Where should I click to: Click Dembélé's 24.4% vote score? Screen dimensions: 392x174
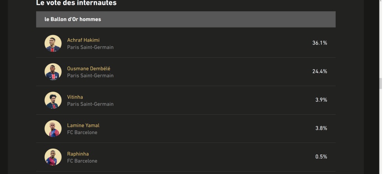pyautogui.click(x=319, y=72)
